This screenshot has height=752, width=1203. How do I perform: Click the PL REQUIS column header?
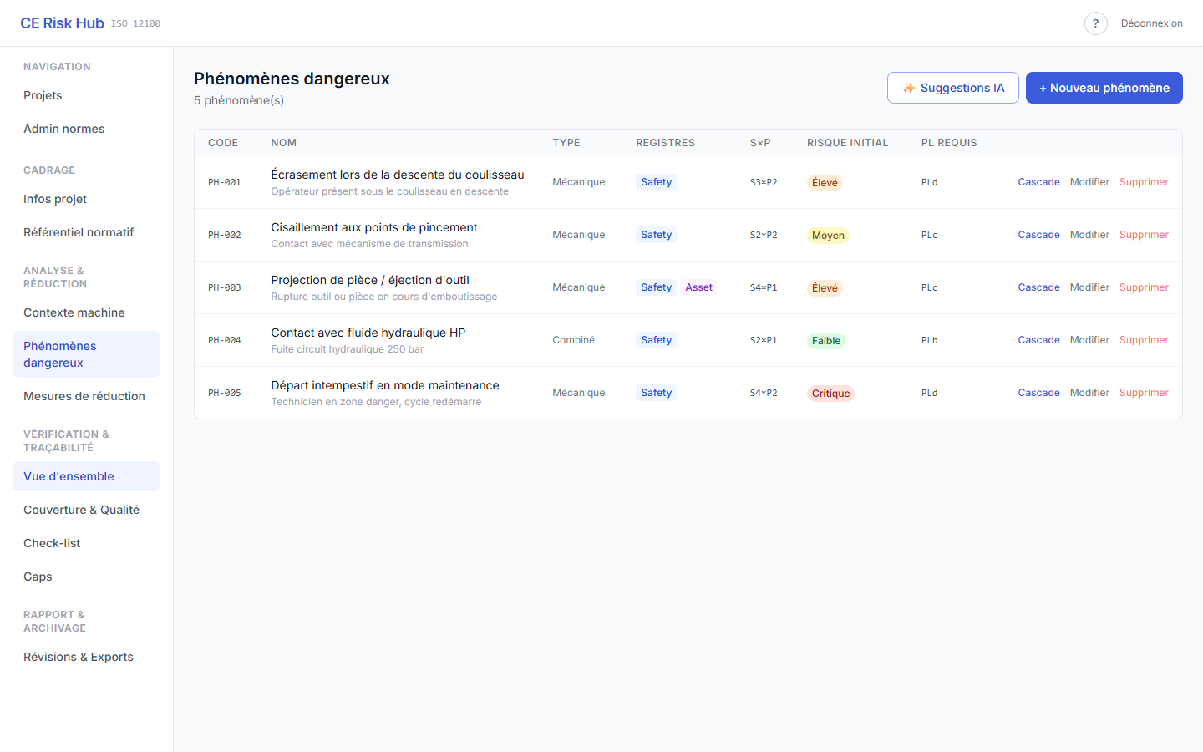point(949,143)
